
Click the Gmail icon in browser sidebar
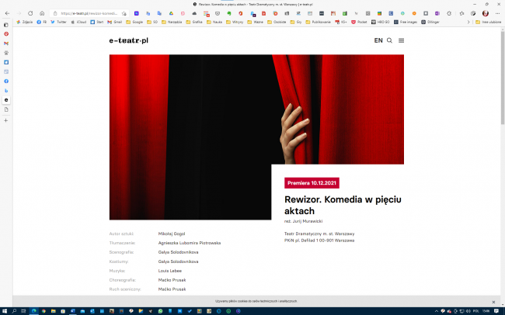pos(7,43)
